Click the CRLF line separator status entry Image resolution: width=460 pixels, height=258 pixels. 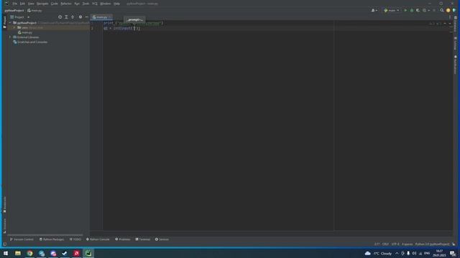click(x=385, y=244)
